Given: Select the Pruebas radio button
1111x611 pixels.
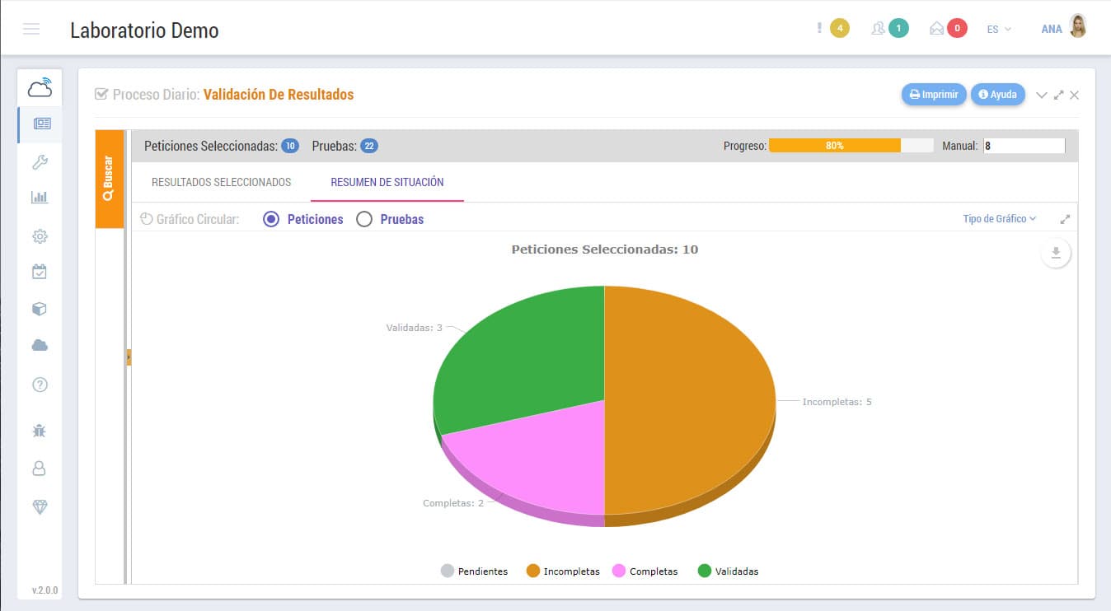Looking at the screenshot, I should point(364,220).
